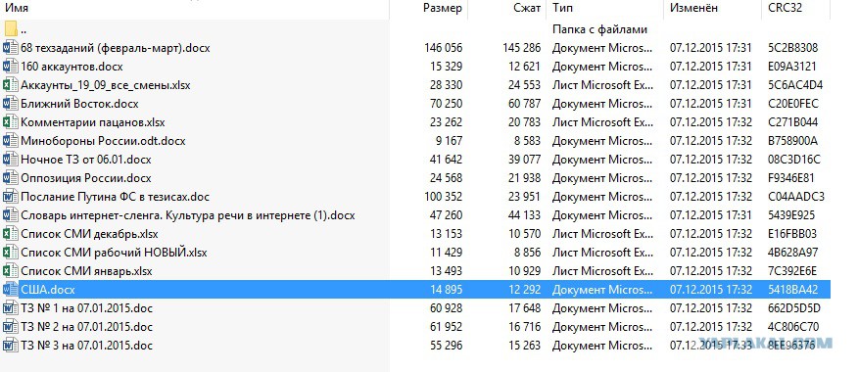Click CRC32 value 7C392E6E
This screenshot has width=858, height=372.
click(x=792, y=271)
